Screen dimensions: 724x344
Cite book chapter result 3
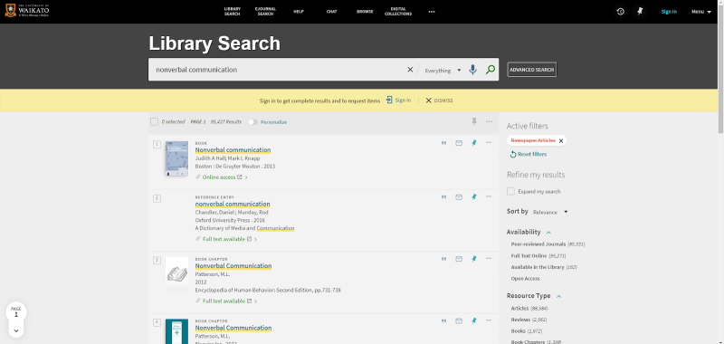tap(443, 259)
